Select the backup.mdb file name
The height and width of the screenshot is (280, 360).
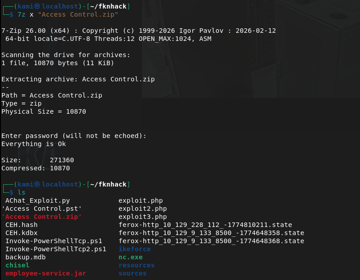pyautogui.click(x=26, y=257)
